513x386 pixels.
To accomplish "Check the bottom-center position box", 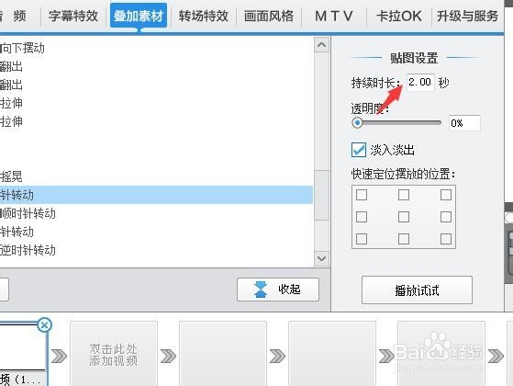I will (404, 239).
